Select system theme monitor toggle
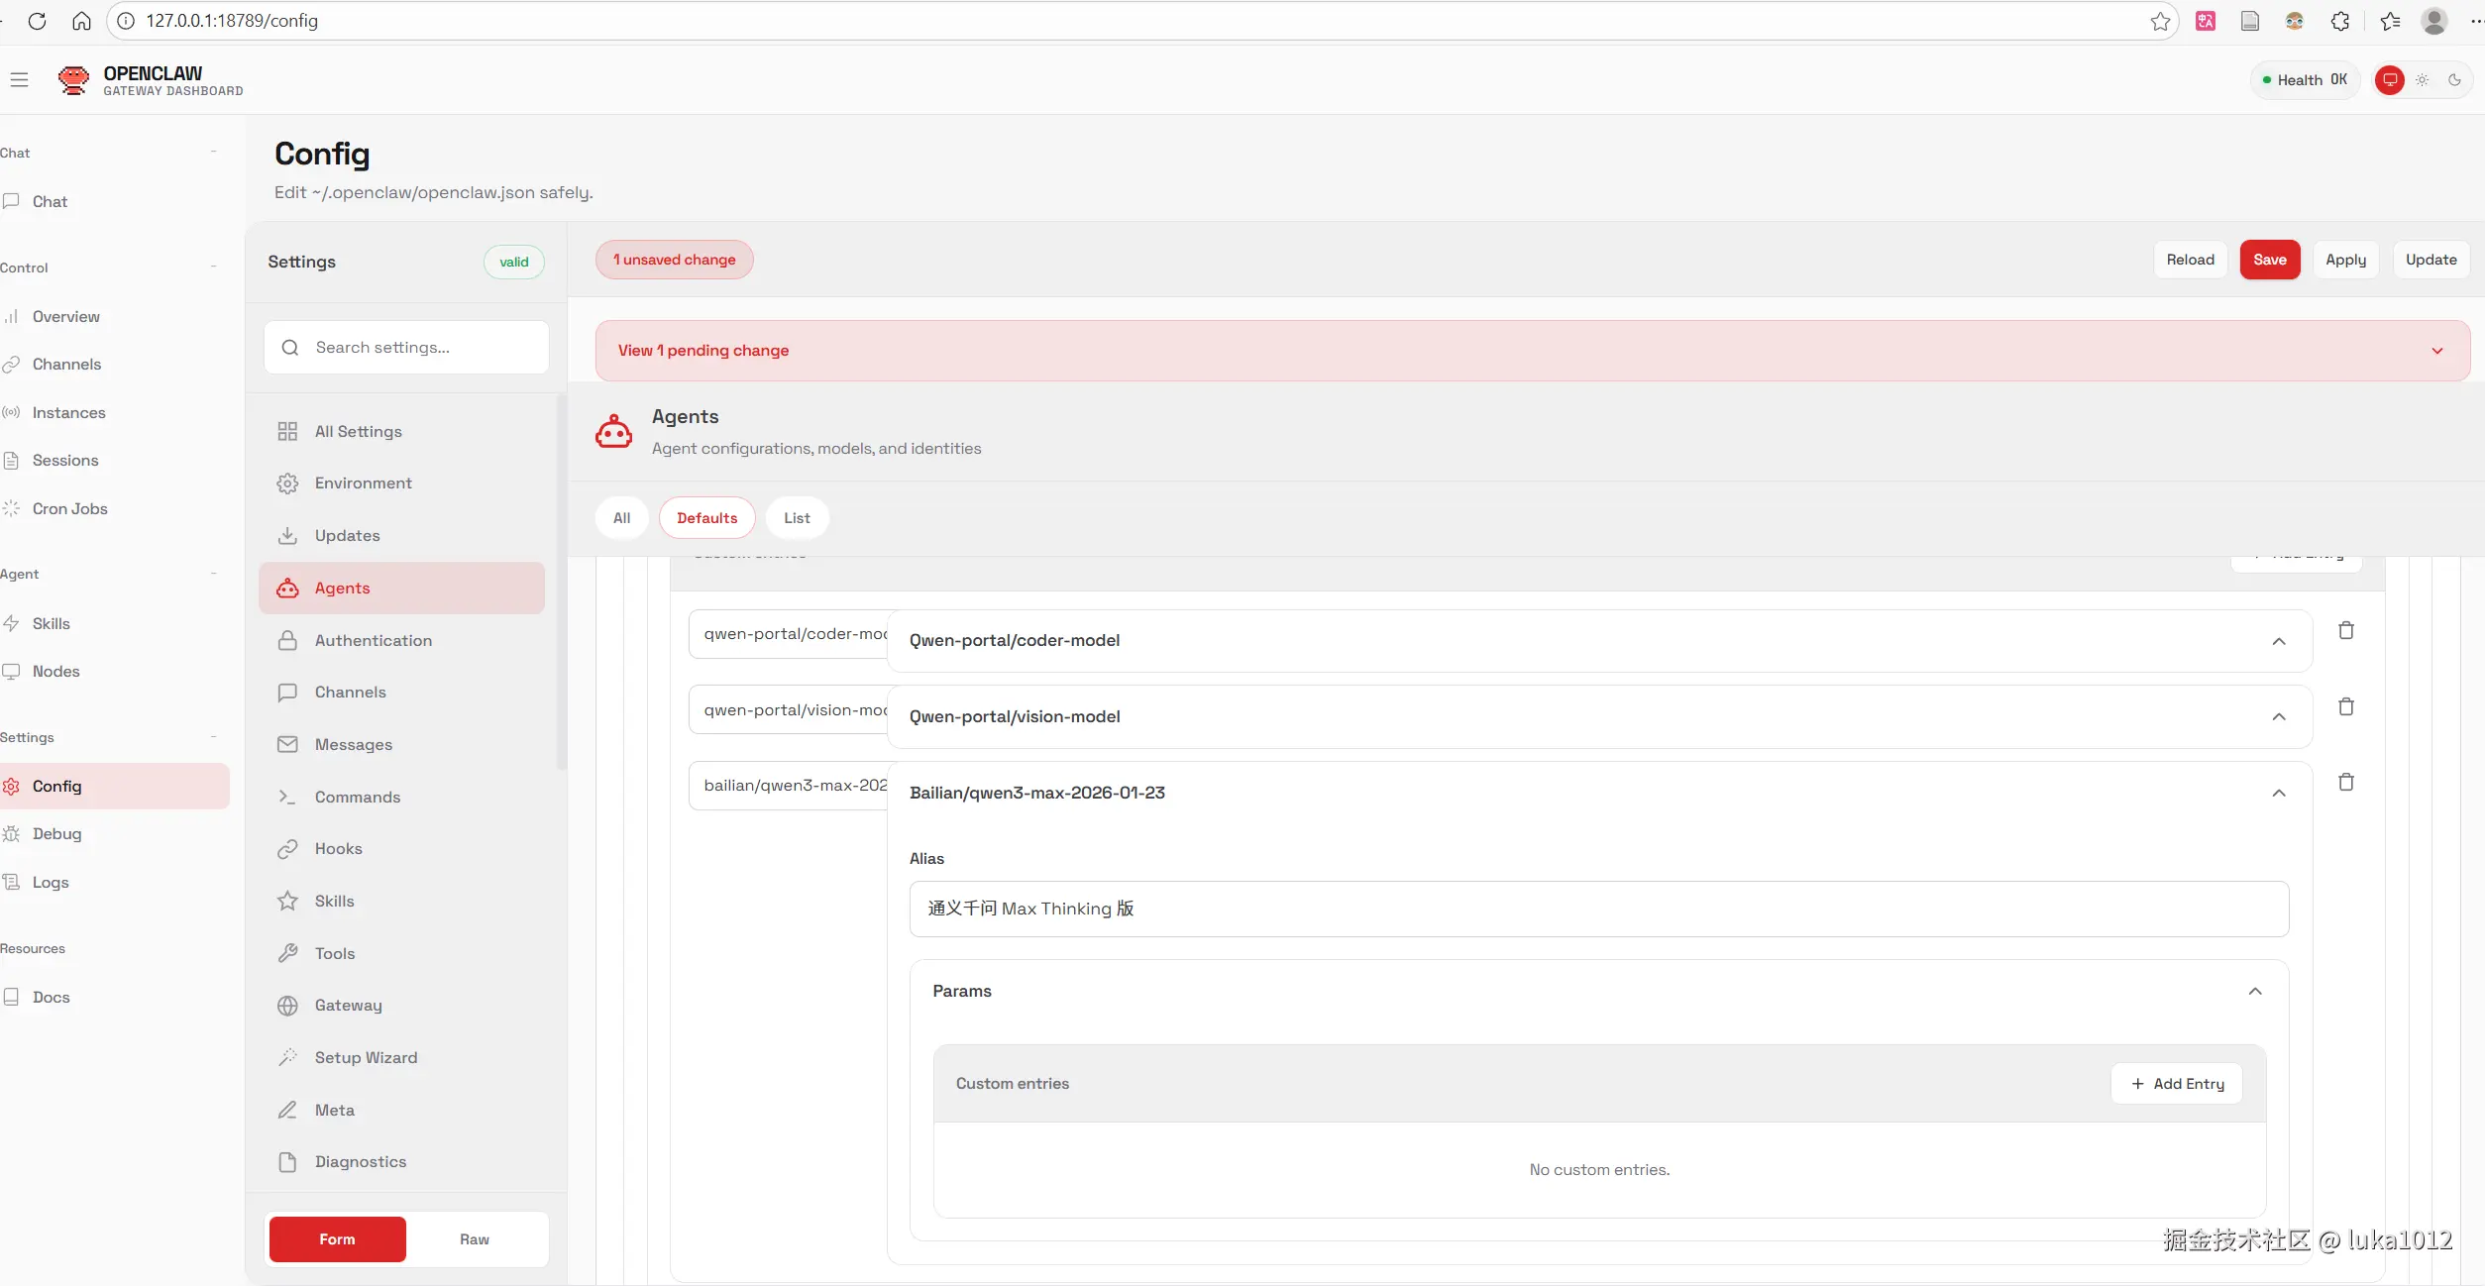This screenshot has width=2485, height=1286. click(2389, 80)
